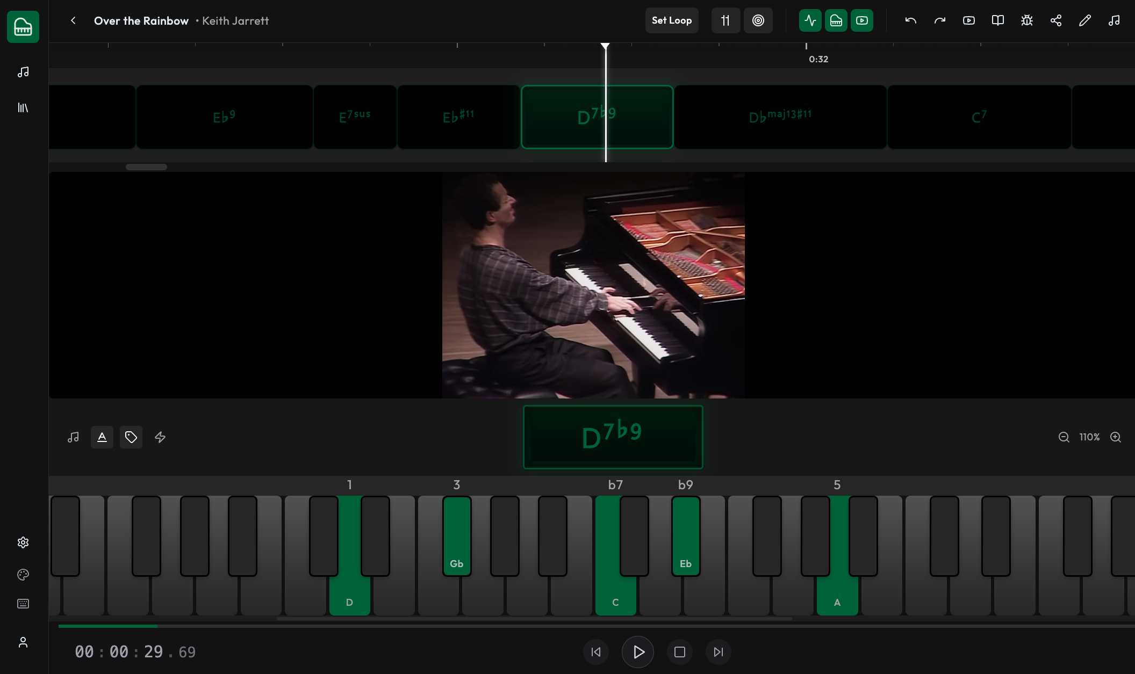1135x674 pixels.
Task: Open the edit pencil icon
Action: tap(1084, 20)
